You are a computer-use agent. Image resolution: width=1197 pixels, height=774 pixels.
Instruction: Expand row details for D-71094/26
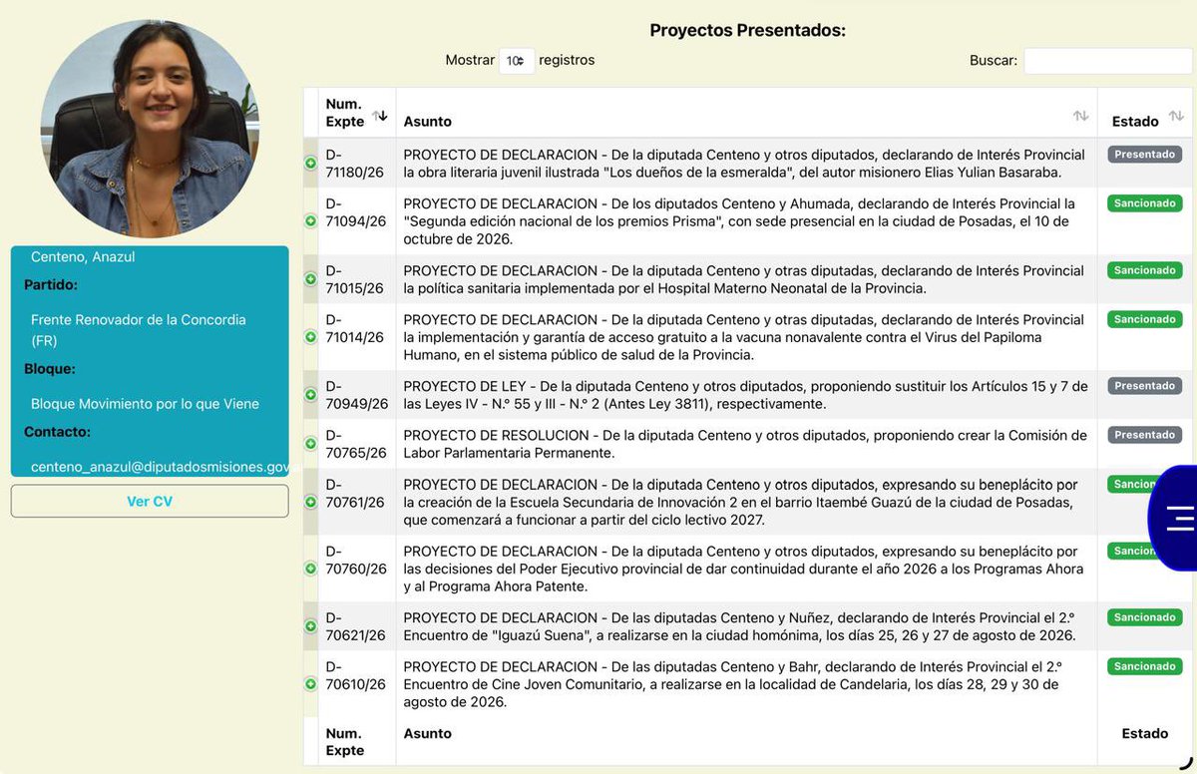tap(310, 220)
